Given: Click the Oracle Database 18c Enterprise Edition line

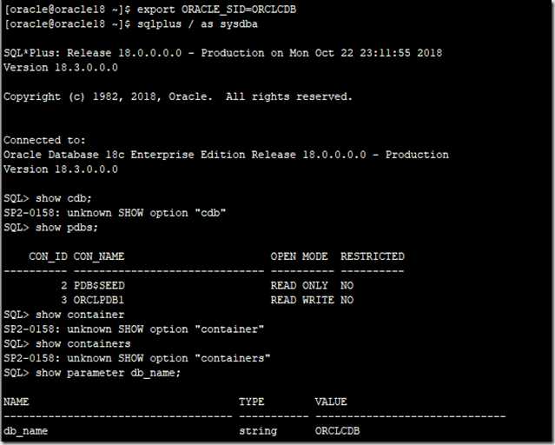Looking at the screenshot, I should click(x=226, y=155).
